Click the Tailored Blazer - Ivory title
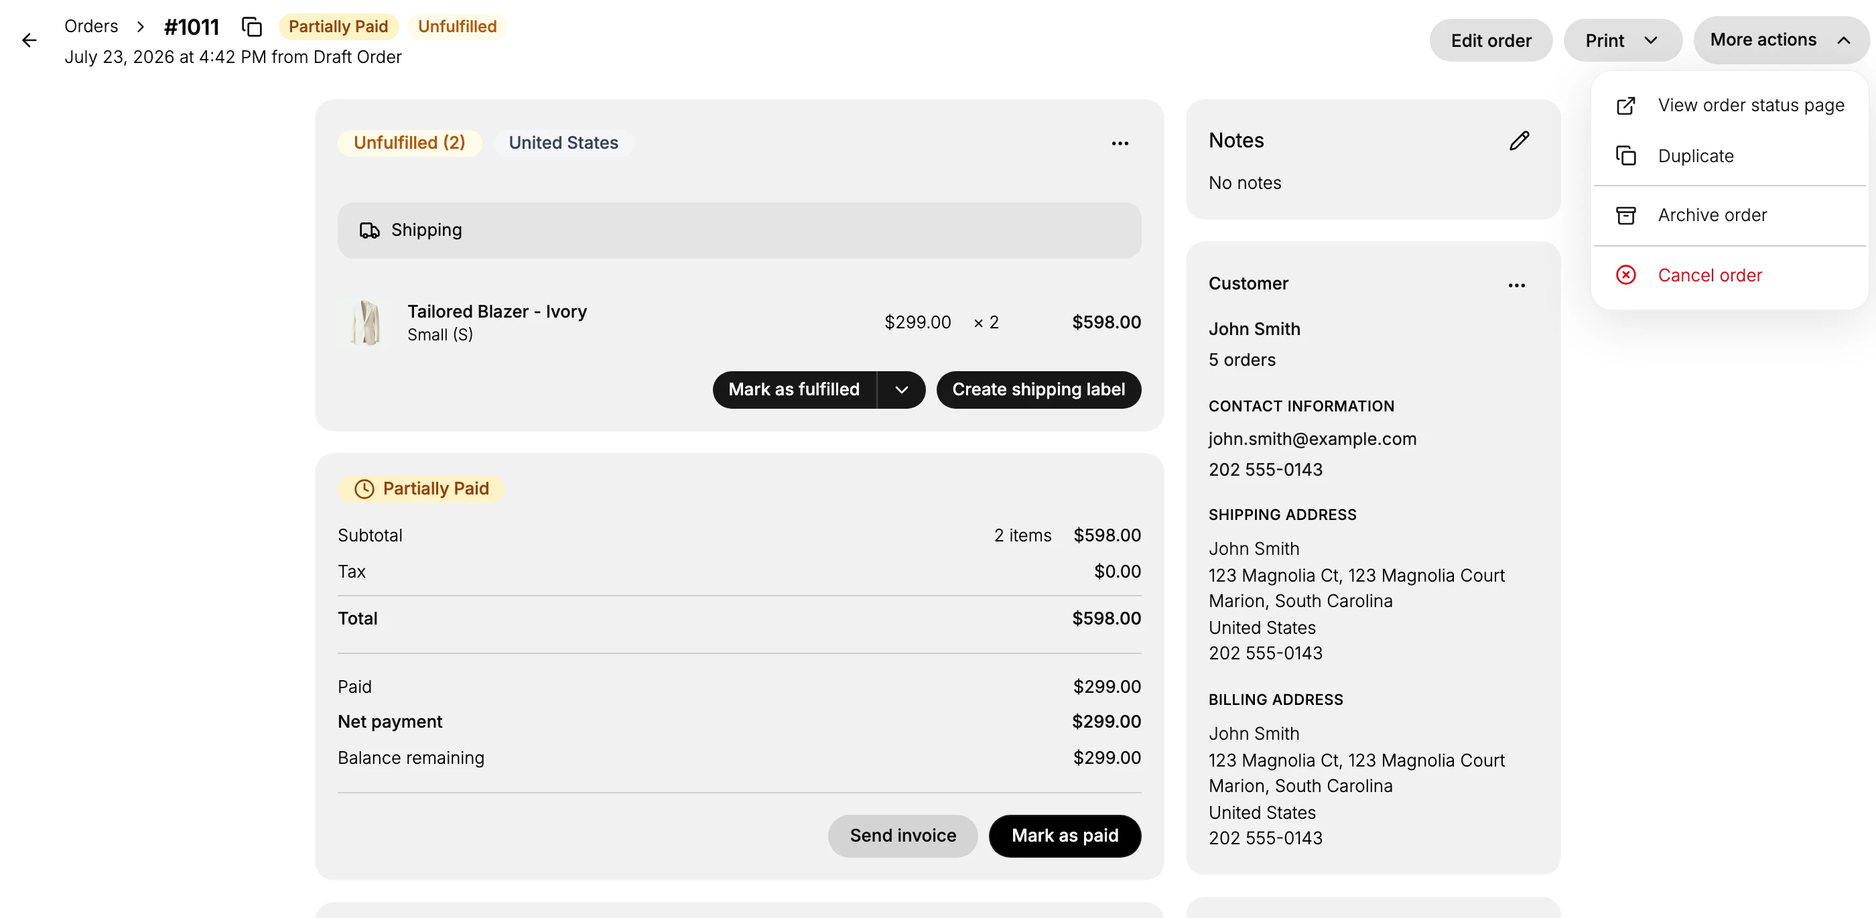 496,311
